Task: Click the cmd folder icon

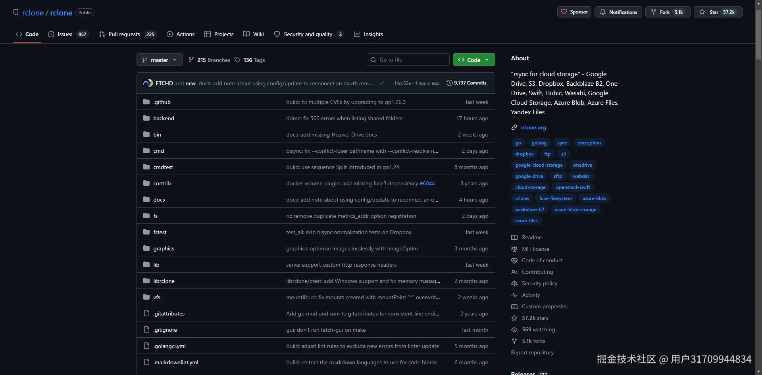Action: (146, 151)
